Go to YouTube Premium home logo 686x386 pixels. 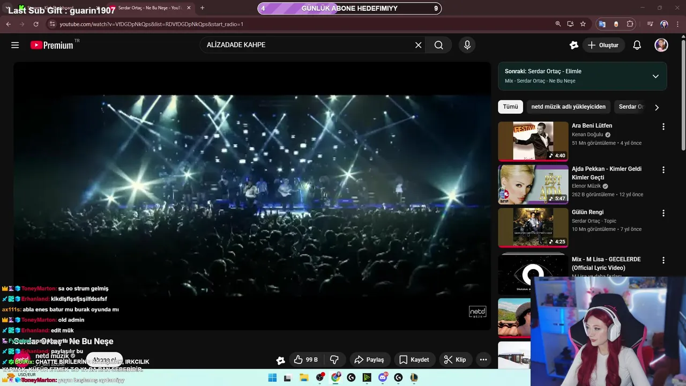pos(52,45)
